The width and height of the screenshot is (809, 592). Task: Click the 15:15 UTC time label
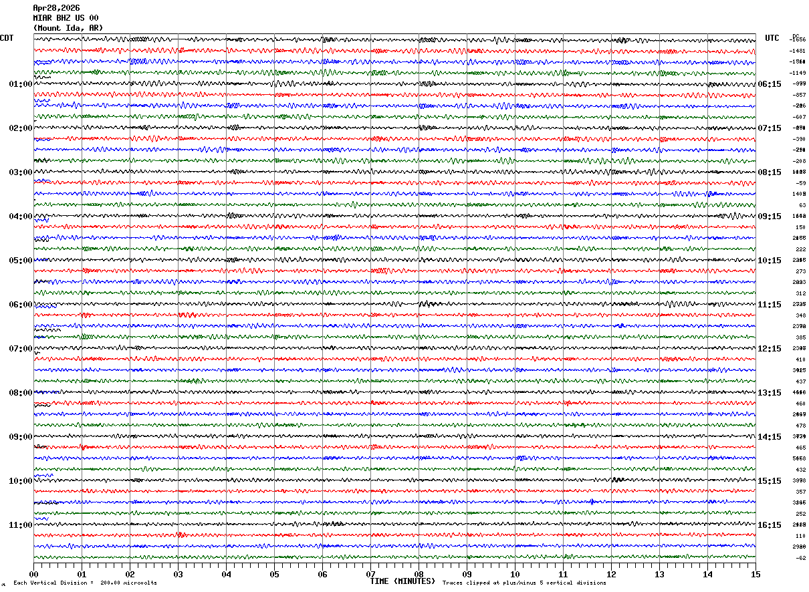(x=770, y=481)
